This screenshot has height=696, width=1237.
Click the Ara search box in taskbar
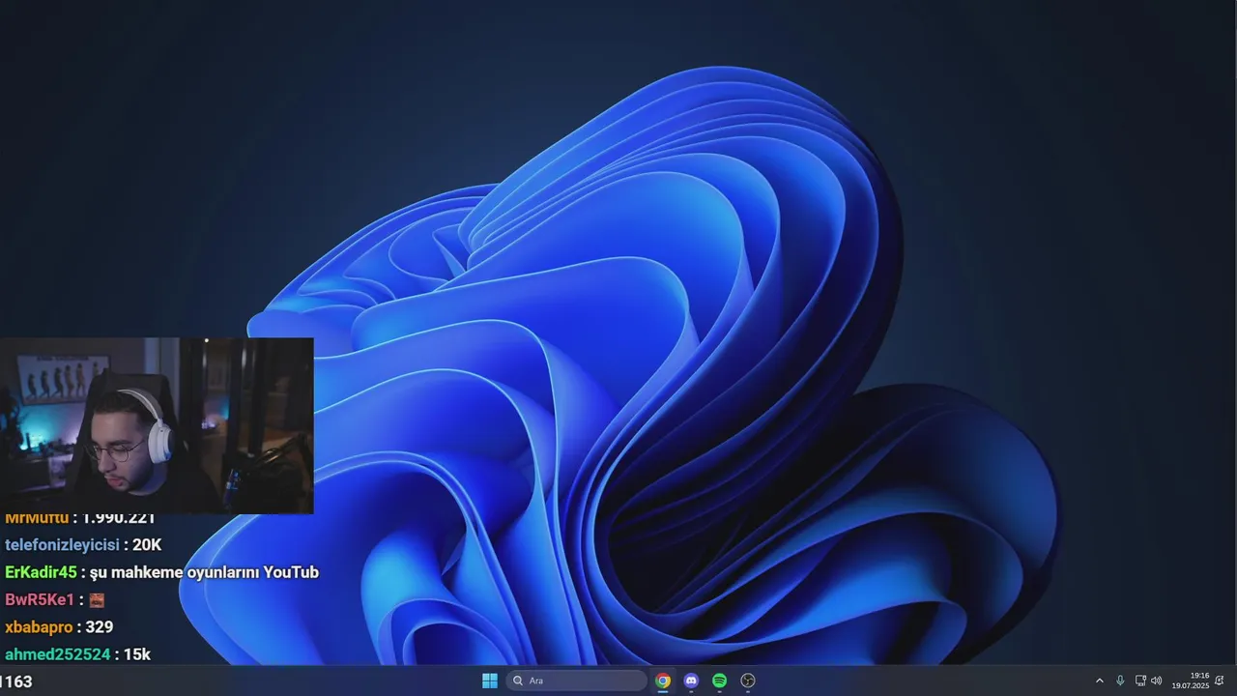pos(577,681)
